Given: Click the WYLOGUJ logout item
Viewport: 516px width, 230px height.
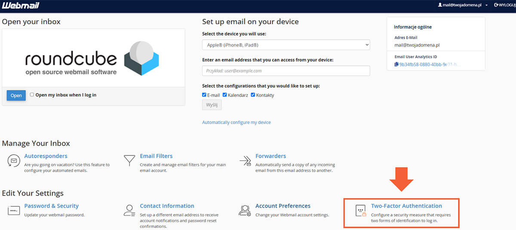Looking at the screenshot, I should tap(504, 5).
